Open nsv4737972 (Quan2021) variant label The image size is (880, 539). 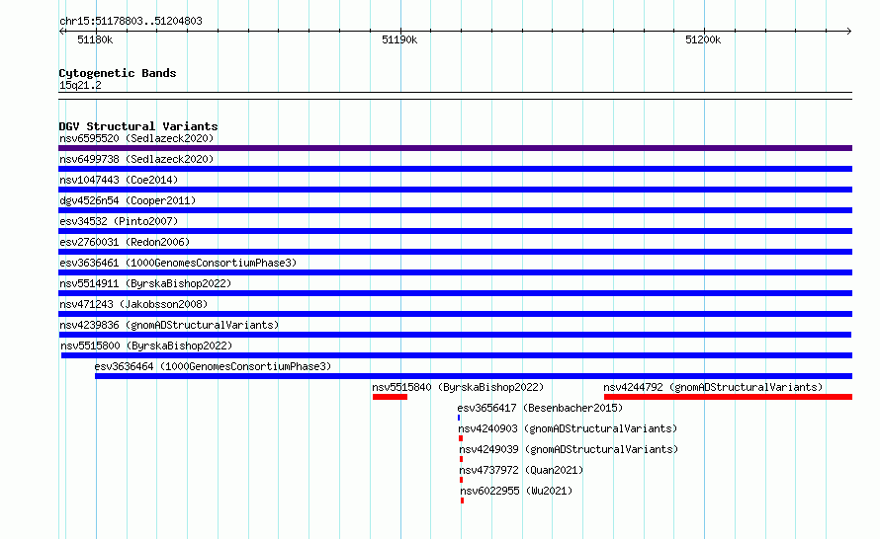(521, 470)
